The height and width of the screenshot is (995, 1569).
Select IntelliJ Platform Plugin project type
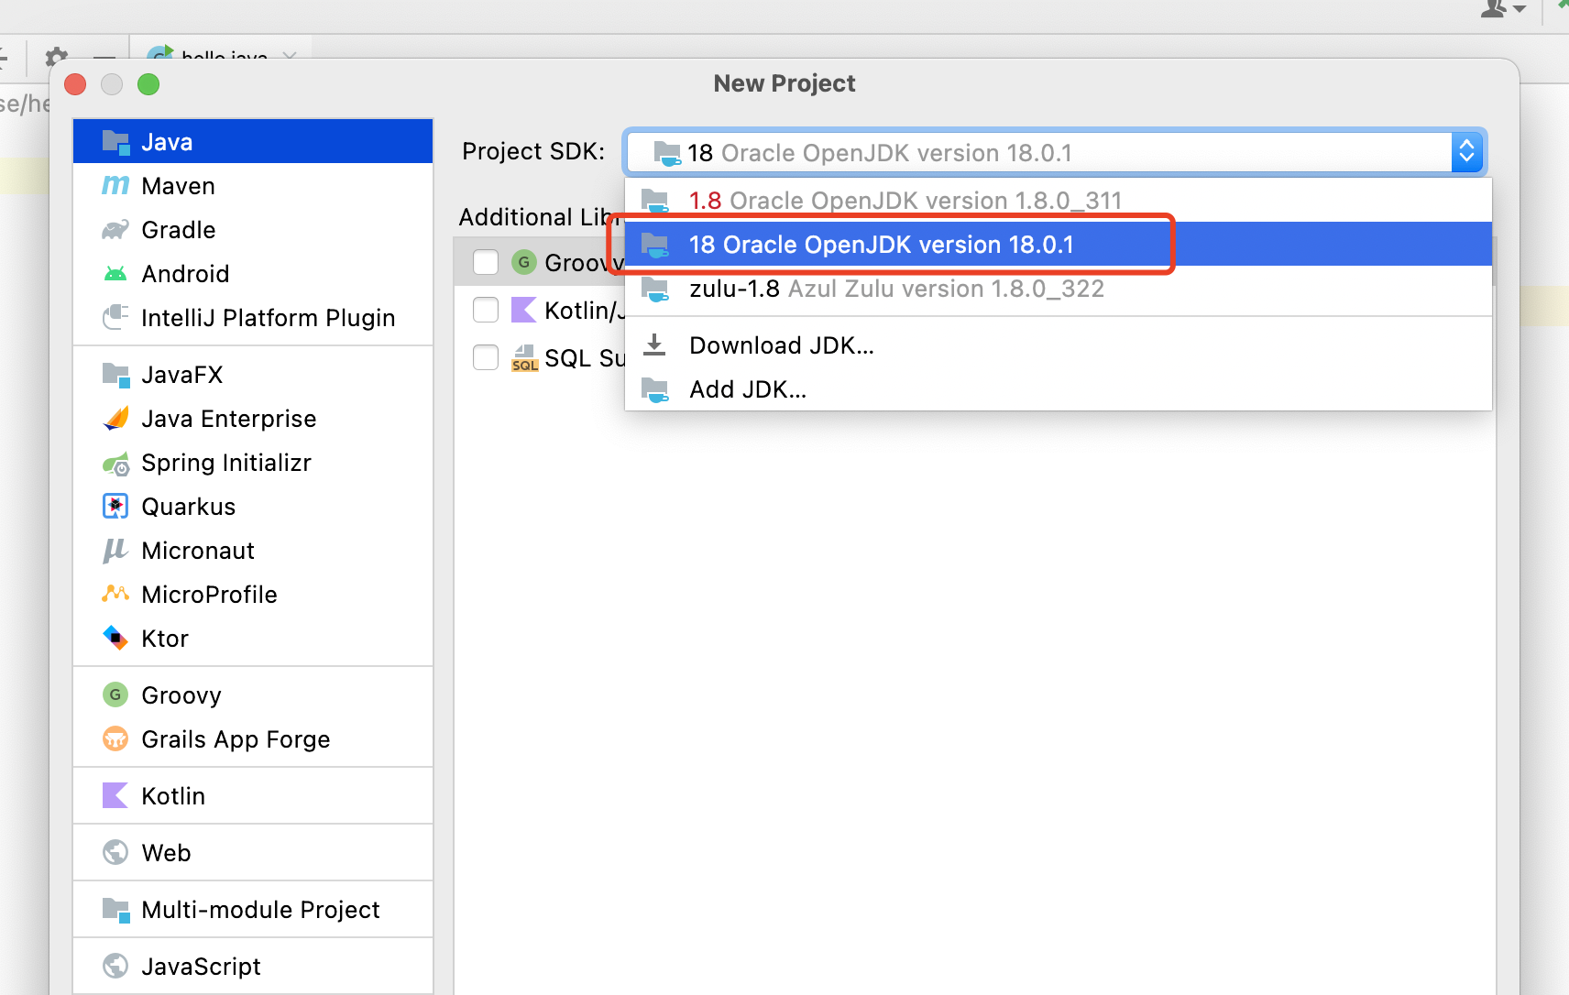253,318
